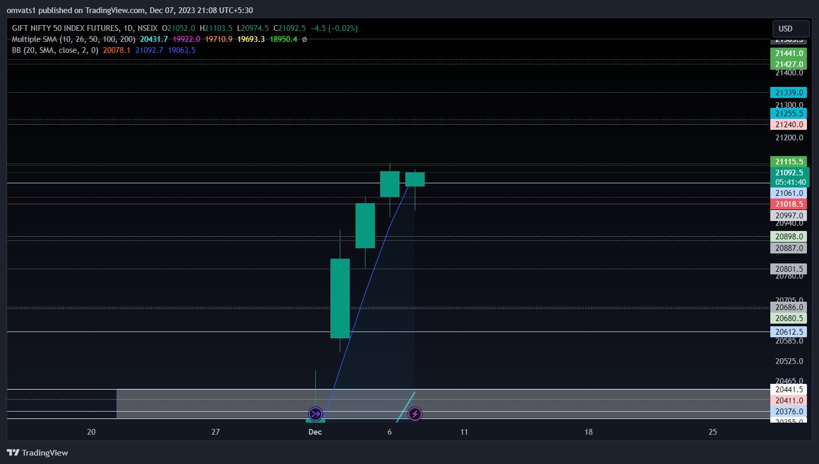This screenshot has width=819, height=464.
Task: Click the empty-set symbol after SMA values
Action: [x=304, y=39]
